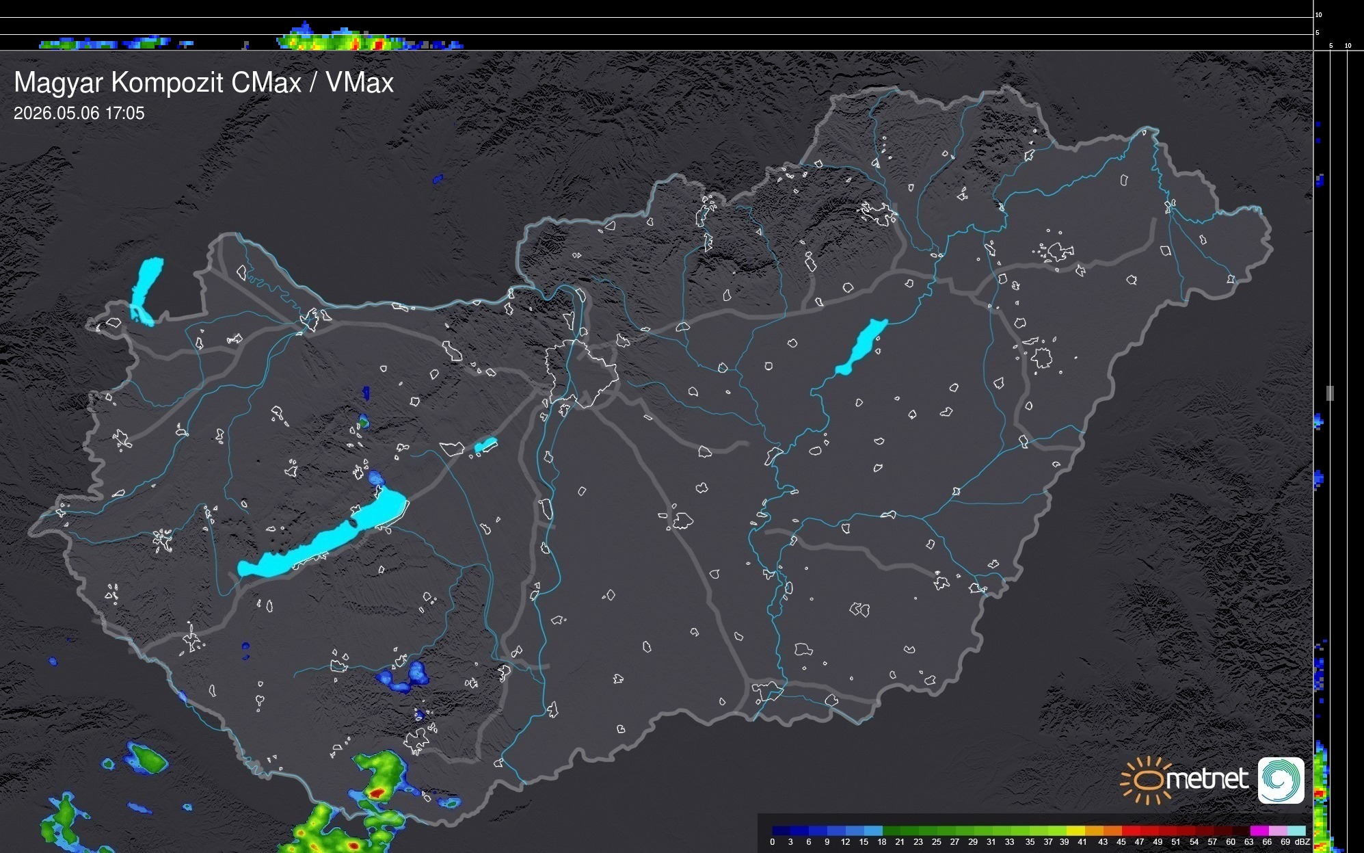Viewport: 1364px width, 853px height.
Task: Click the cyan Tisza Lake shape
Action: click(861, 347)
